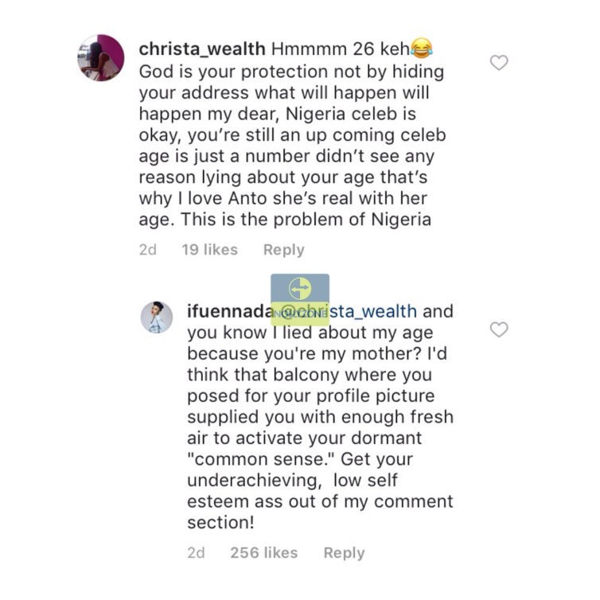Viewport: 600px width, 600px height.
Task: Reply to christa_wealth's comment
Action: coord(283,250)
